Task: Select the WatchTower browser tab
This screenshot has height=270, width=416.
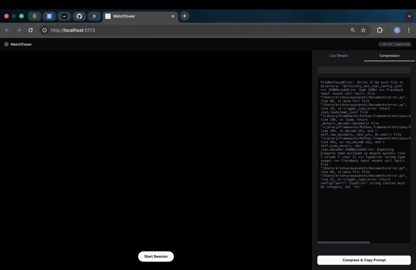Action: [140, 16]
